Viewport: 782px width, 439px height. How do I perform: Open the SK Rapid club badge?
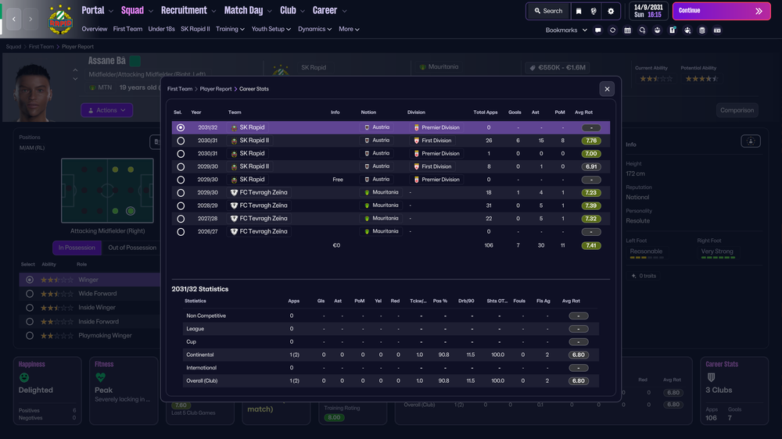60,20
